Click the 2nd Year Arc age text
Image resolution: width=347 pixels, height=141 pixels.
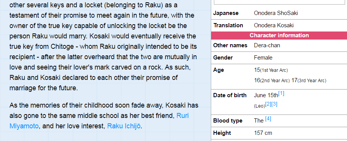(x=272, y=80)
